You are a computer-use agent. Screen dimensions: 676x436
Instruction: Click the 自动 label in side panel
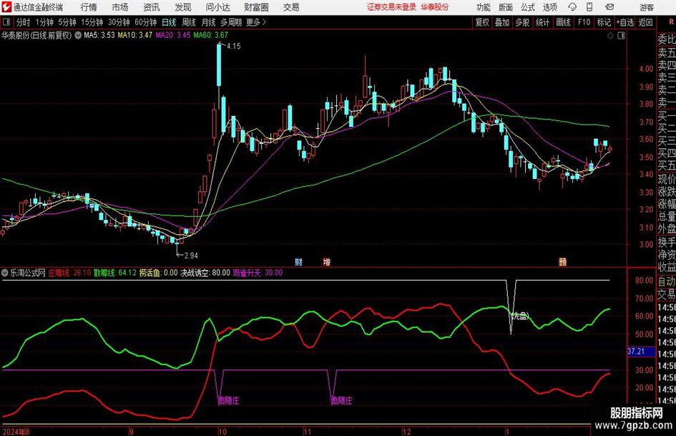coord(667,281)
